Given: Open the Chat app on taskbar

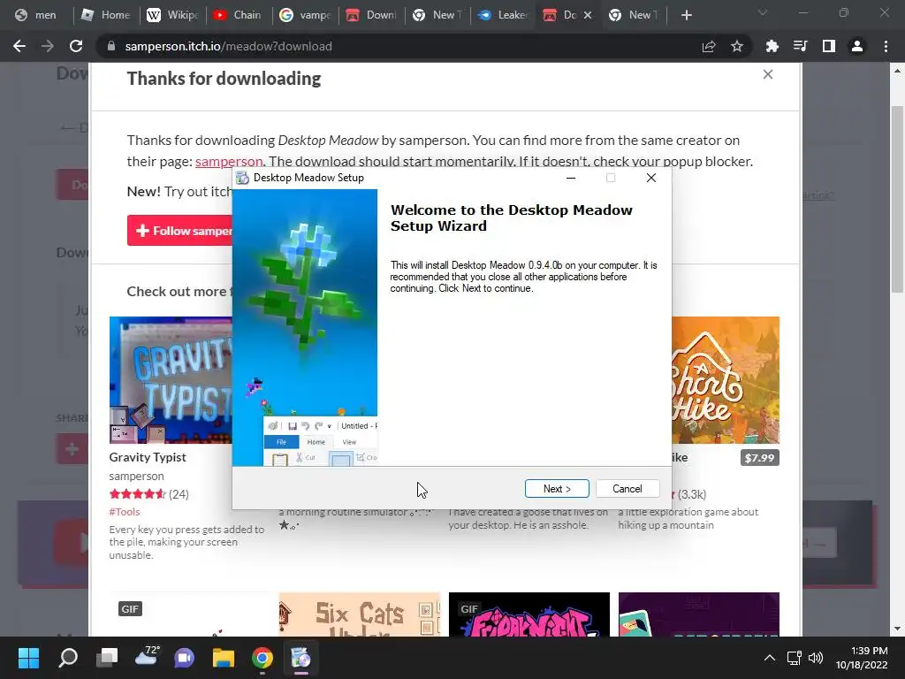Looking at the screenshot, I should (x=185, y=658).
